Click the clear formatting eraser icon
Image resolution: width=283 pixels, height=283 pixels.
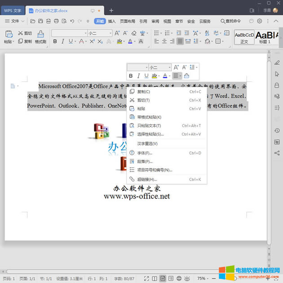134,33
